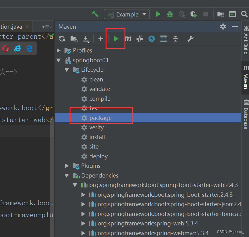Click the Collapse All icon in Maven
Viewport: 249px width, 237px height.
click(x=175, y=39)
